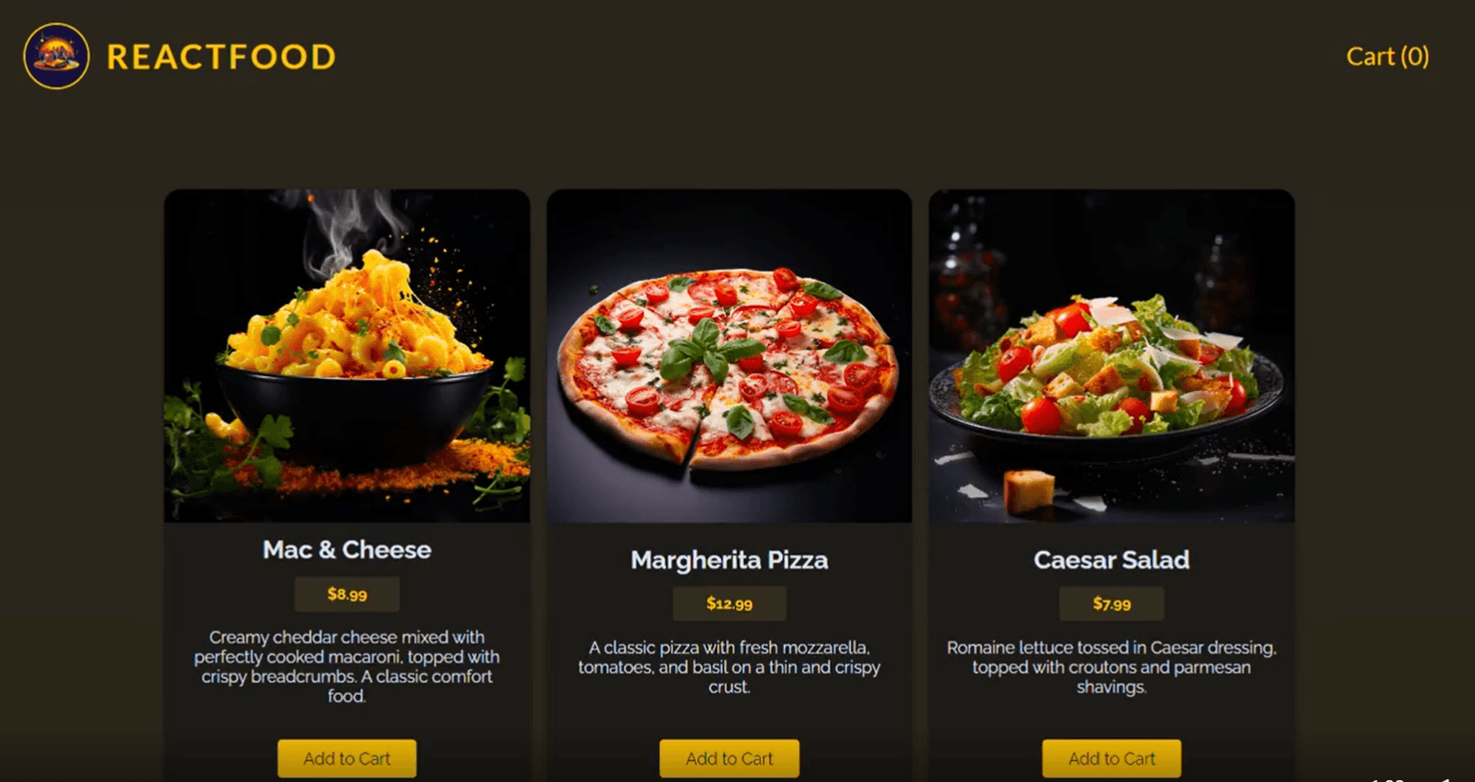Select the REACTFOOD title text
Screen dimensions: 1475x782
pos(221,57)
